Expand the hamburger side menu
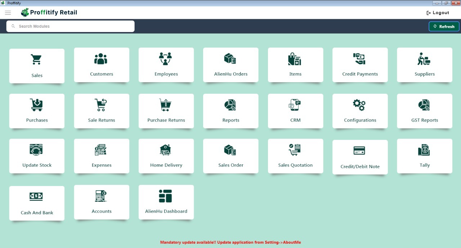The height and width of the screenshot is (248, 461). pyautogui.click(x=8, y=13)
